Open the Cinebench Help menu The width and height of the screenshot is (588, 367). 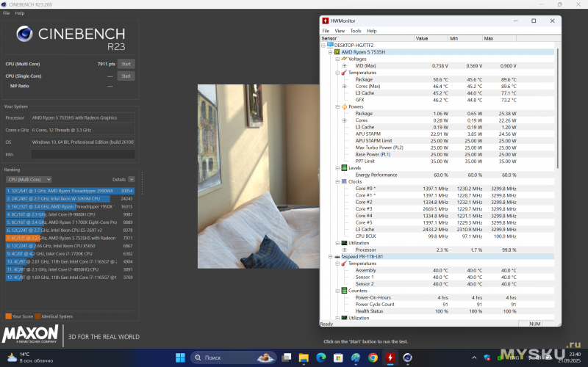coord(20,13)
